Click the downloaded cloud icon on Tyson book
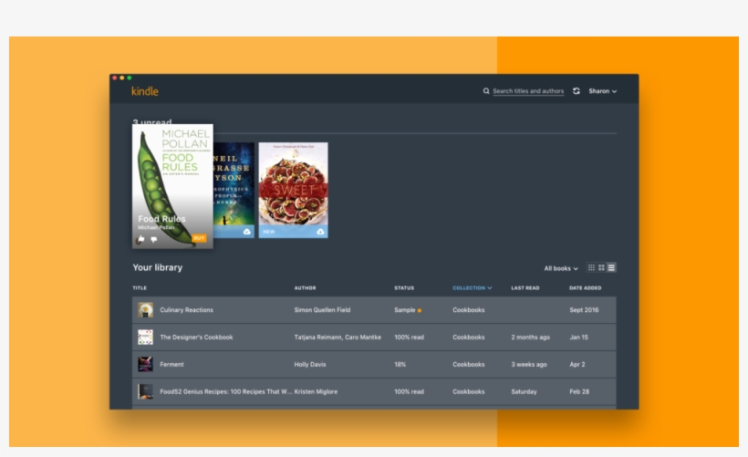 click(246, 232)
